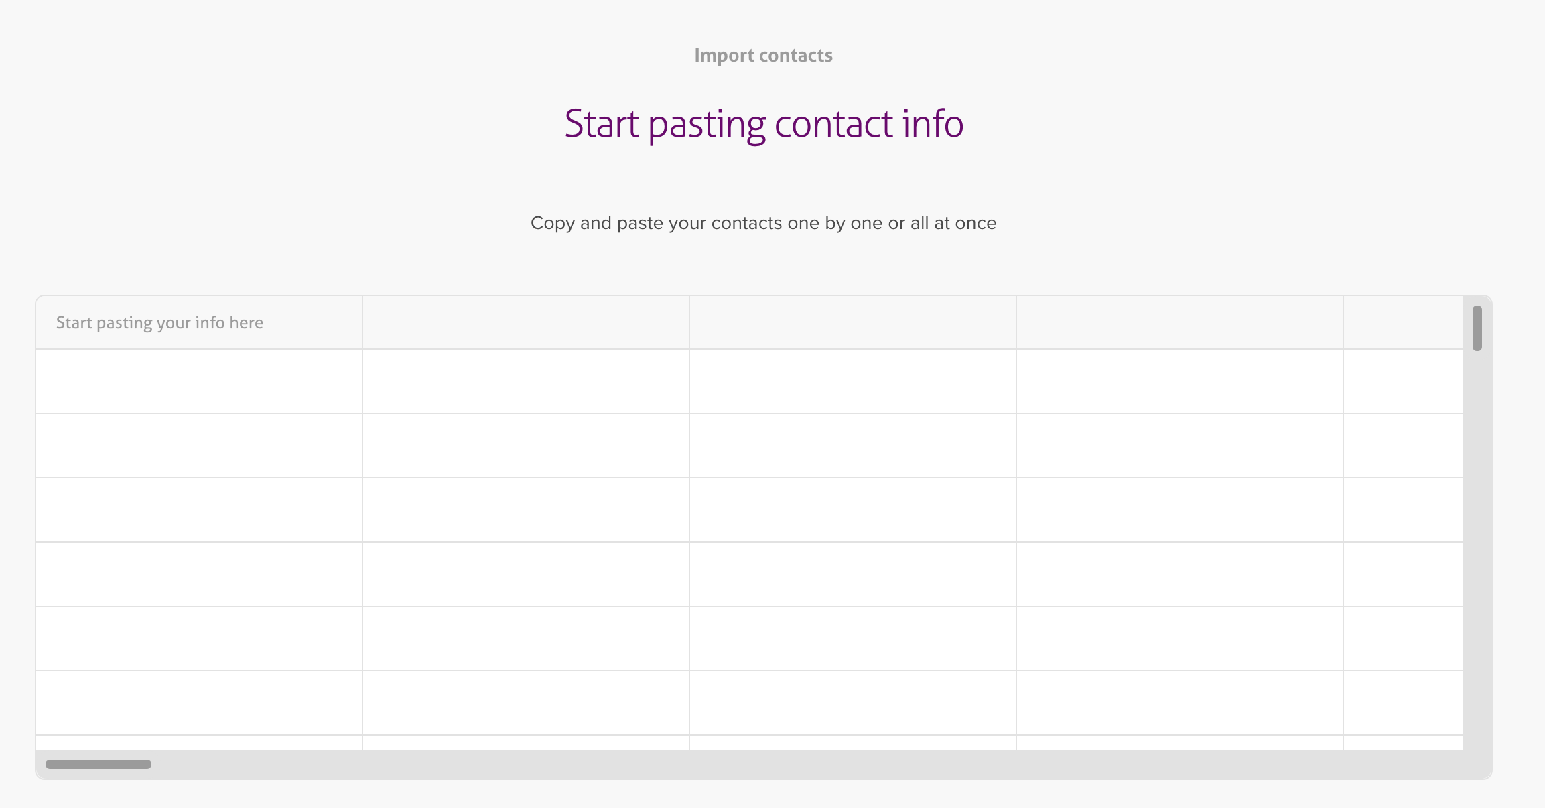Screen dimensions: 1545x808
Task: Click sixth white row's third column cell
Action: click(x=853, y=703)
